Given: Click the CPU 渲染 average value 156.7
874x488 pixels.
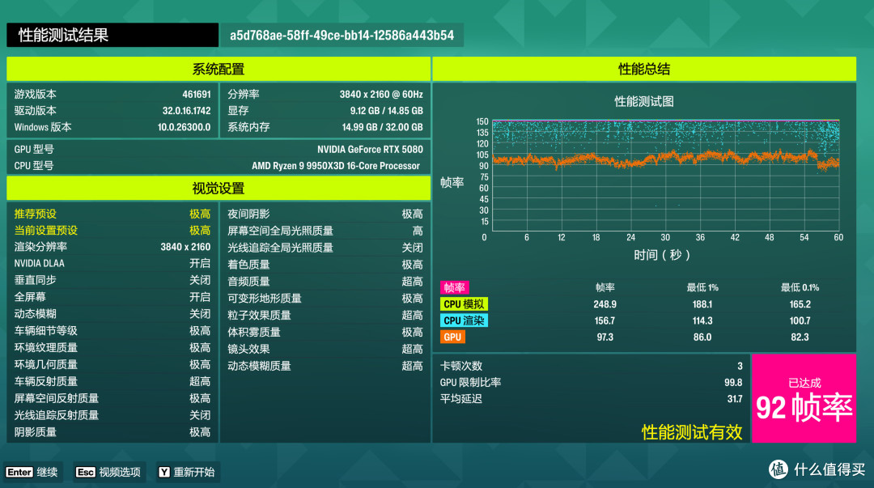Looking at the screenshot, I should click(605, 320).
